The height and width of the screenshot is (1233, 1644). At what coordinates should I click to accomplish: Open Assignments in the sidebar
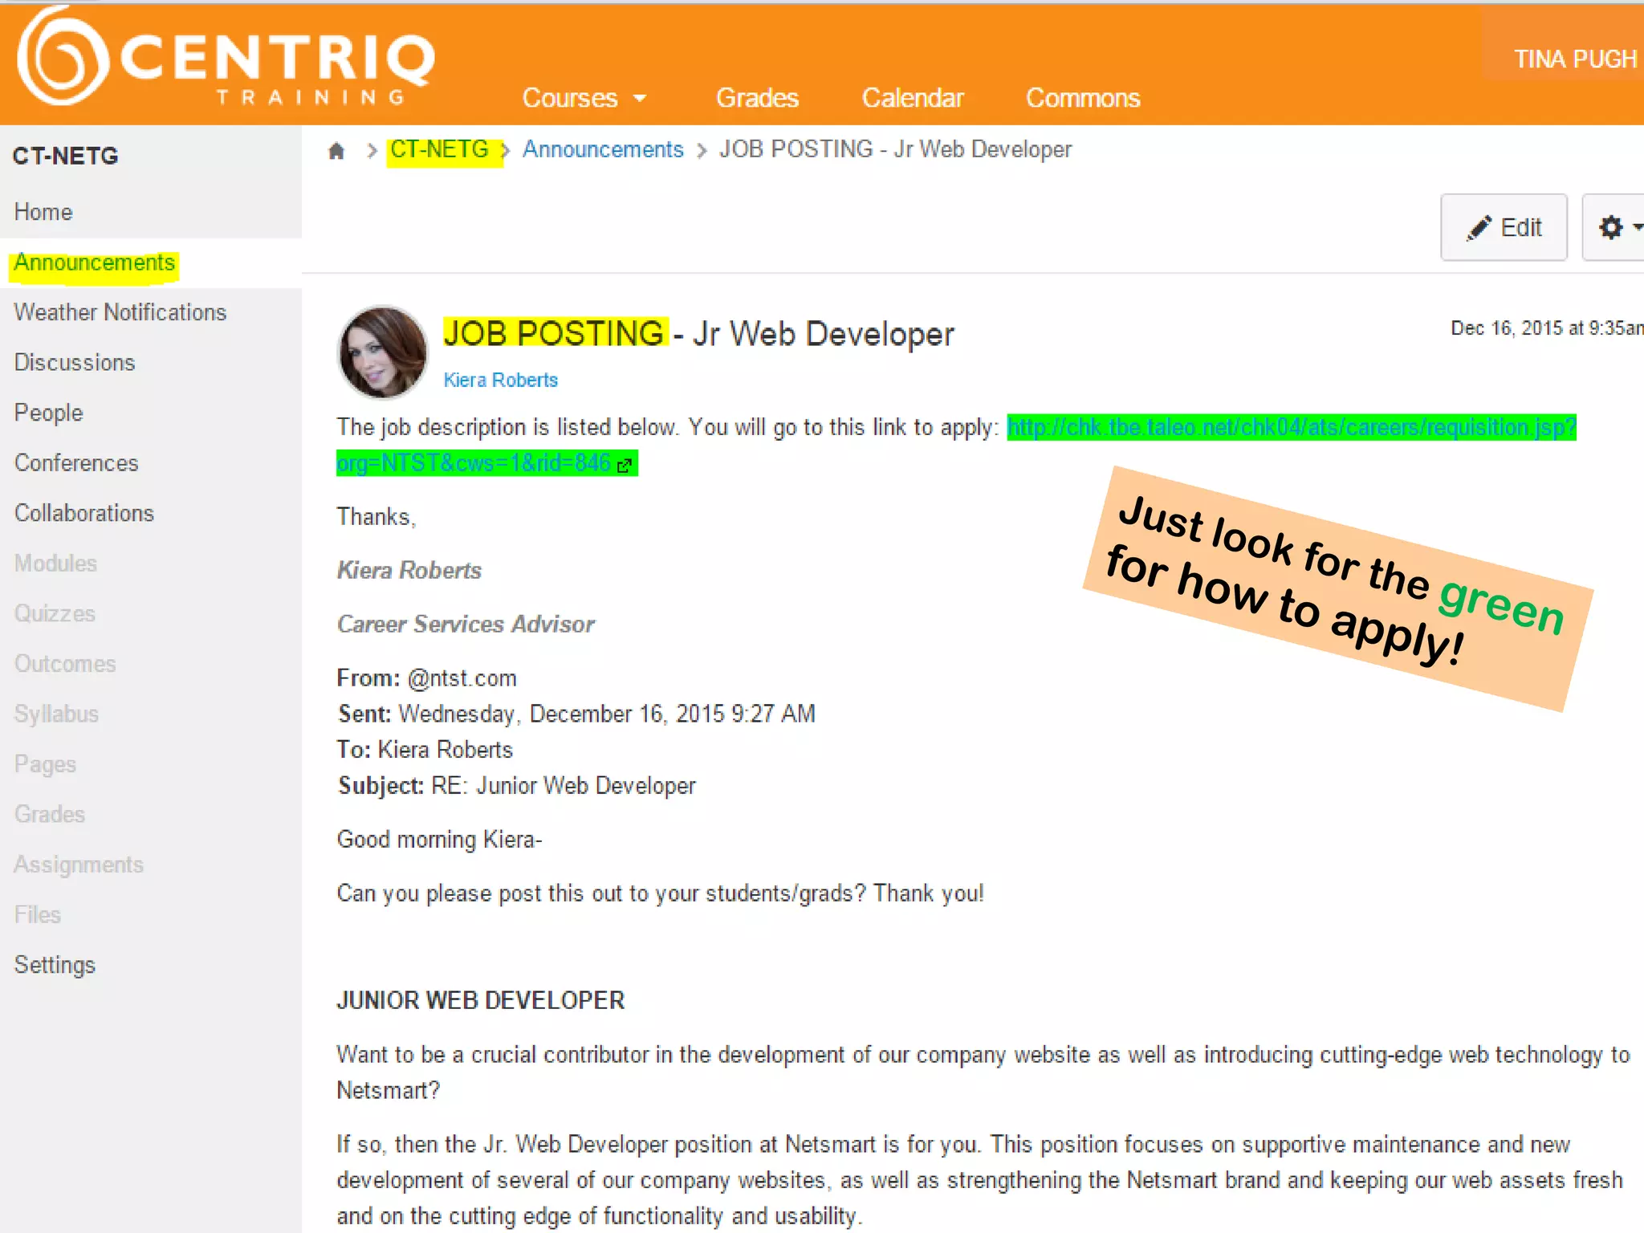(79, 865)
